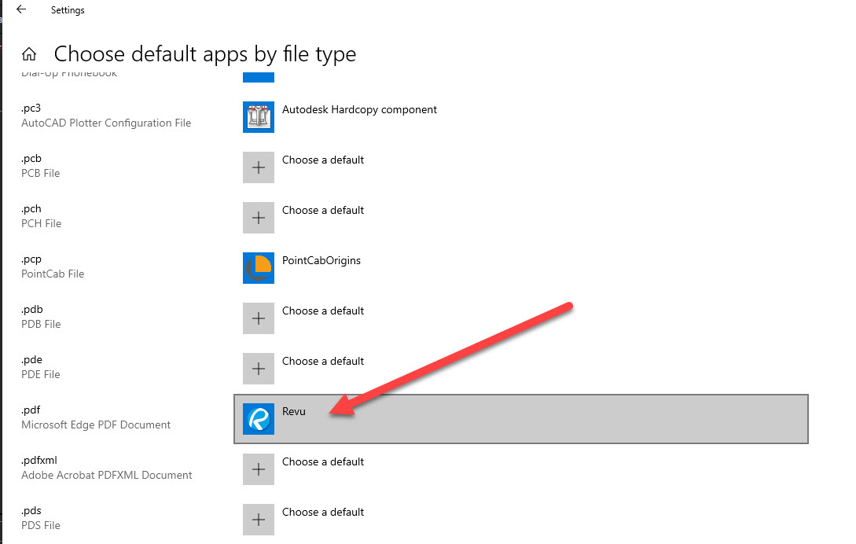
Task: Click the .pch extension text
Action: (x=31, y=208)
